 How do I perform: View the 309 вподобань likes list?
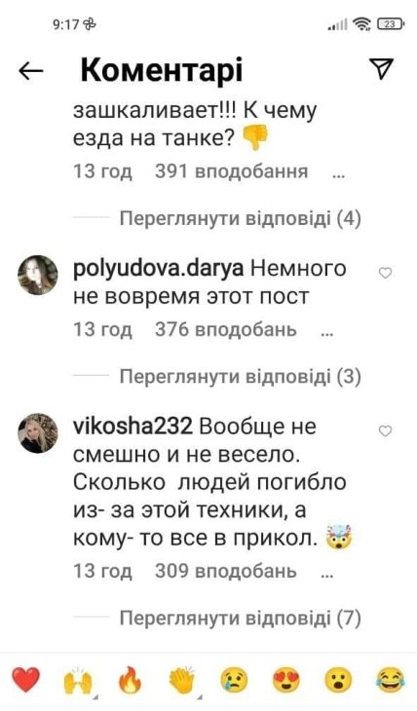pos(225,572)
